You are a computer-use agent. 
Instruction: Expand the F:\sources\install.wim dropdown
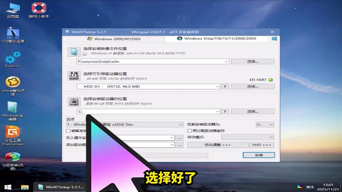click(226, 61)
